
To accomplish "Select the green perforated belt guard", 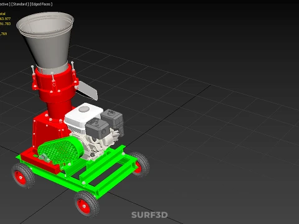I will click(61, 151).
